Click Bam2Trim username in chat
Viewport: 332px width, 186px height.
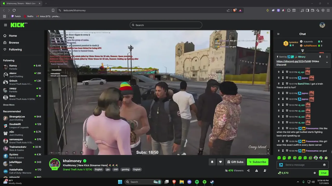(x=304, y=84)
